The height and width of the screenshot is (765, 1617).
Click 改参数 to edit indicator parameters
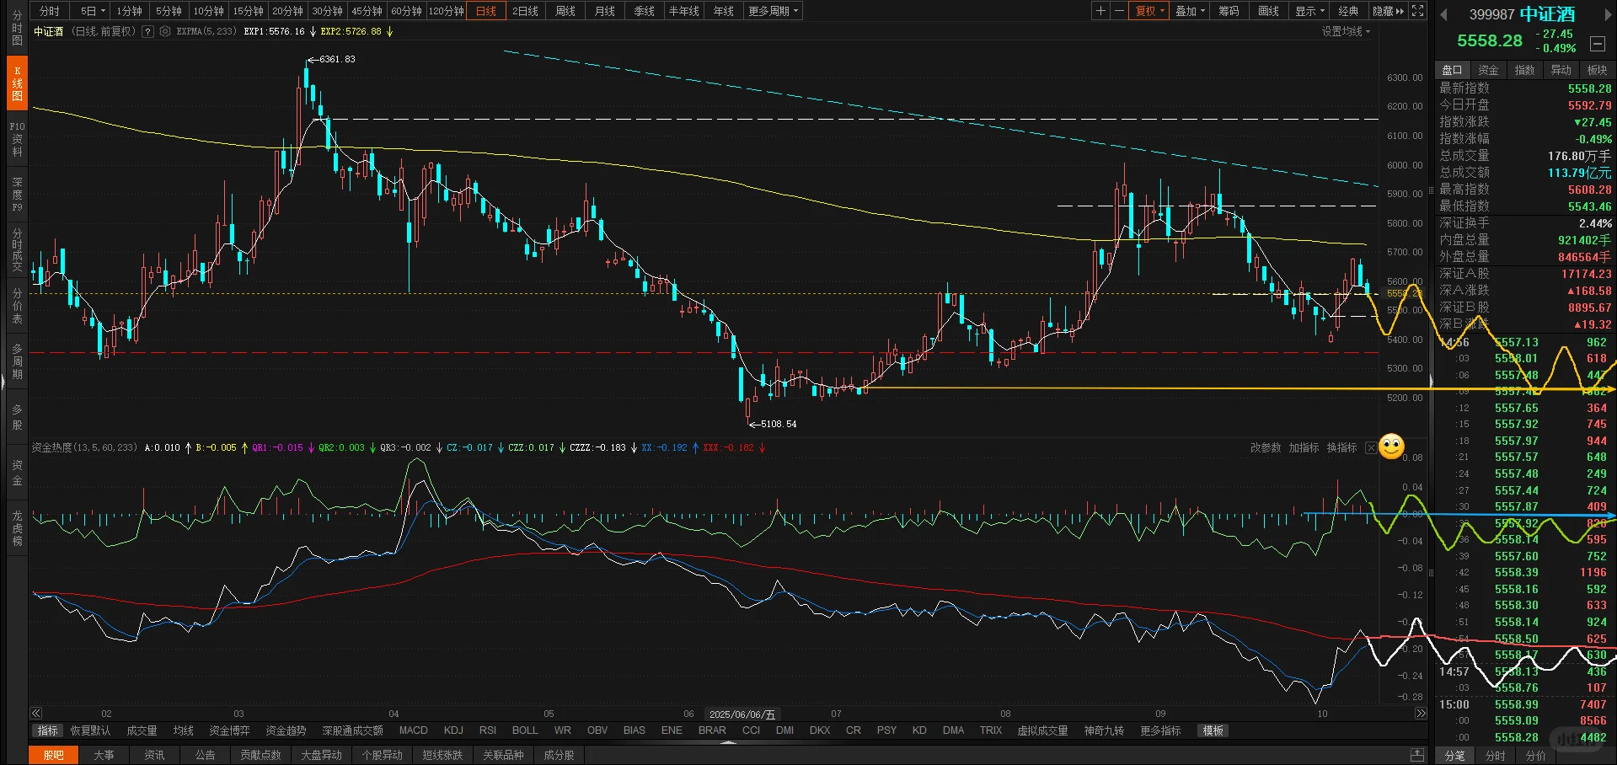[x=1266, y=447]
